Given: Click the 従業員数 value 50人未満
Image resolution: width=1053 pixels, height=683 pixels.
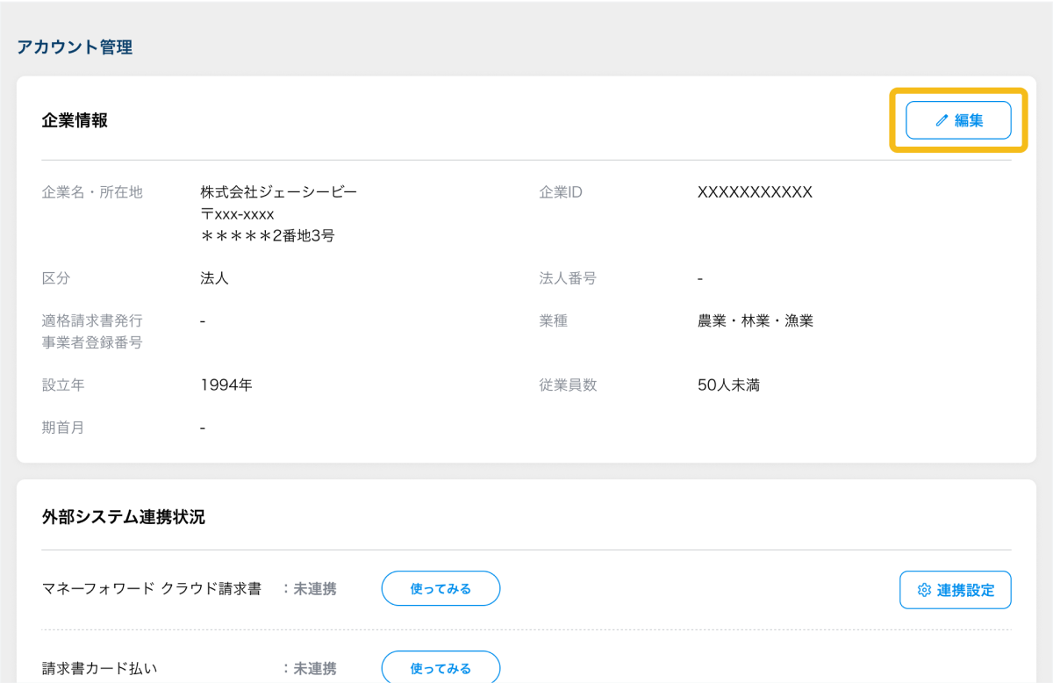Looking at the screenshot, I should (728, 385).
